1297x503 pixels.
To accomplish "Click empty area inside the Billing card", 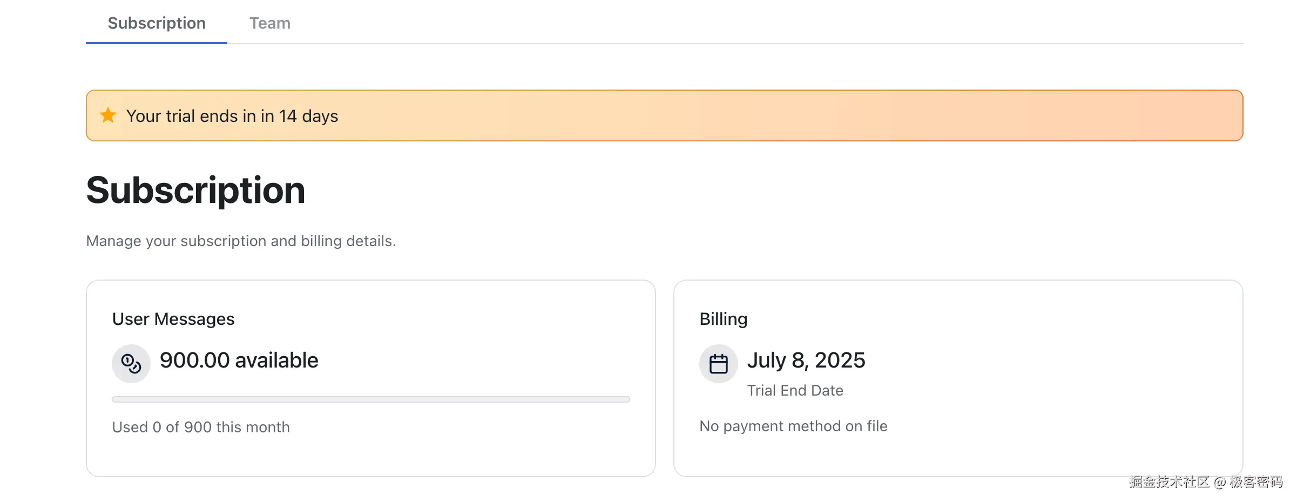I will pos(1053,378).
